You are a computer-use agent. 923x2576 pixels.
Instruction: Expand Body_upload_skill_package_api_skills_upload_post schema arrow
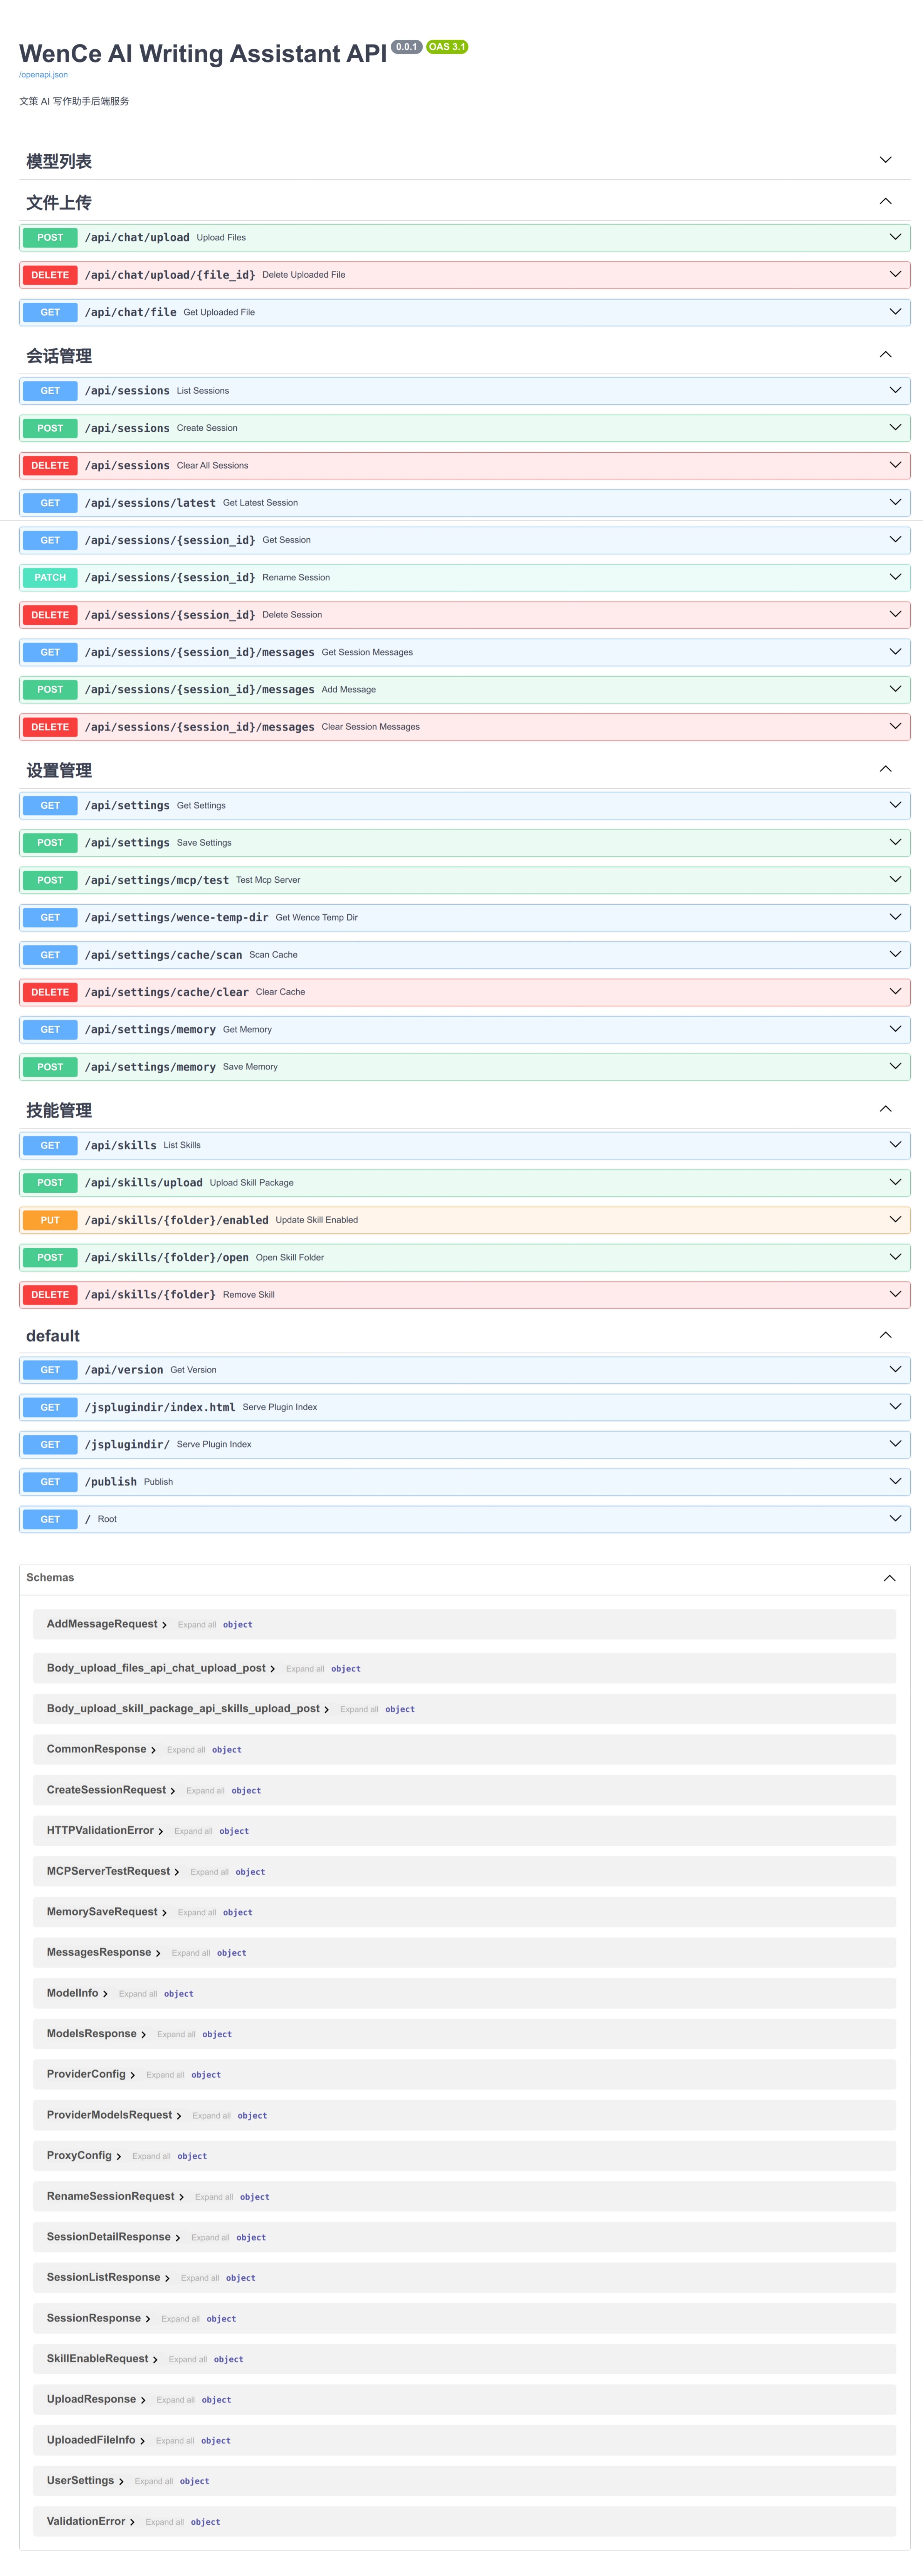coord(327,1710)
